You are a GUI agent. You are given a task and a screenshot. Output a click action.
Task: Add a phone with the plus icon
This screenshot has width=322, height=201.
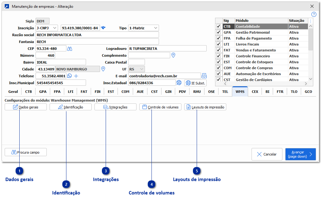(x=76, y=76)
